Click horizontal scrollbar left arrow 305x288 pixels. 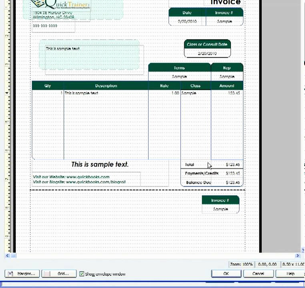click(x=7, y=256)
